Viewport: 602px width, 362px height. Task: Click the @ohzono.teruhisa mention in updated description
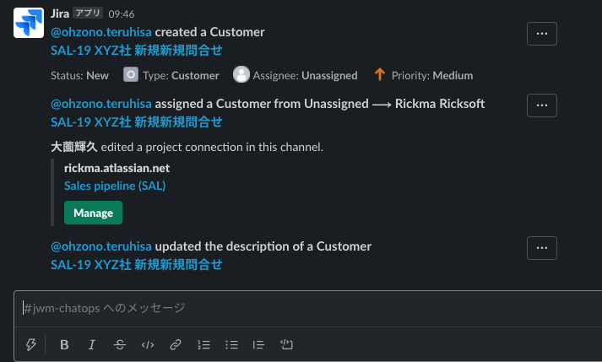[x=101, y=246]
